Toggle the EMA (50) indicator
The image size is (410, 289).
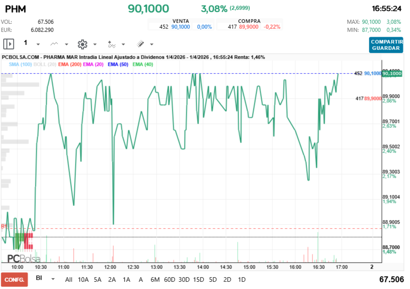118,65
